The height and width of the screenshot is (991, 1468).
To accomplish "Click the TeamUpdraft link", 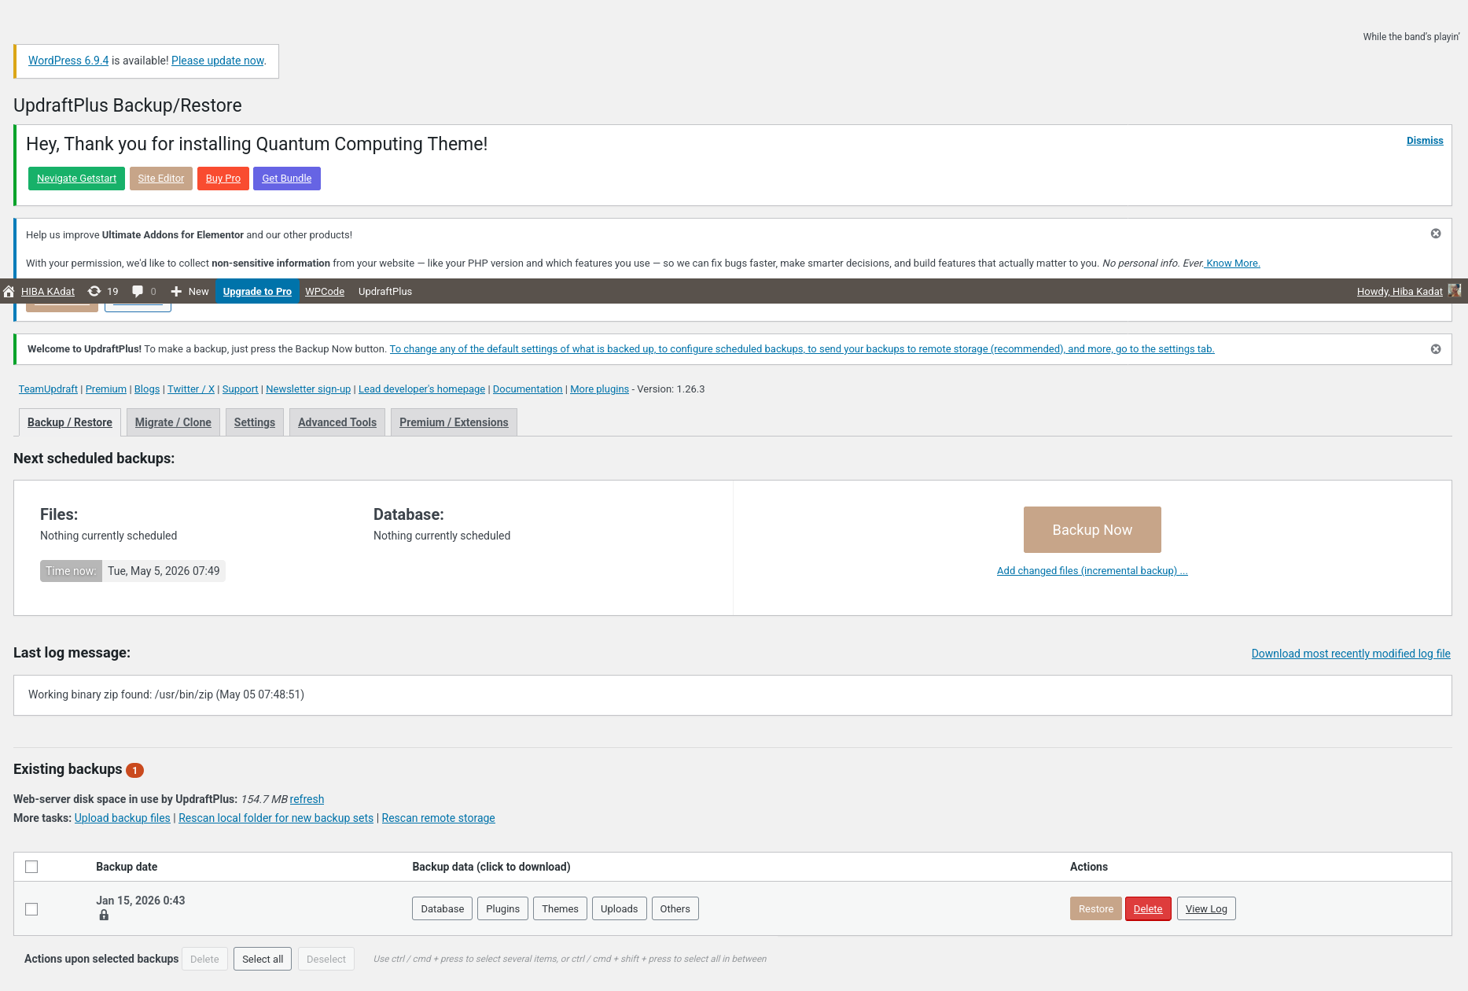I will click(48, 389).
